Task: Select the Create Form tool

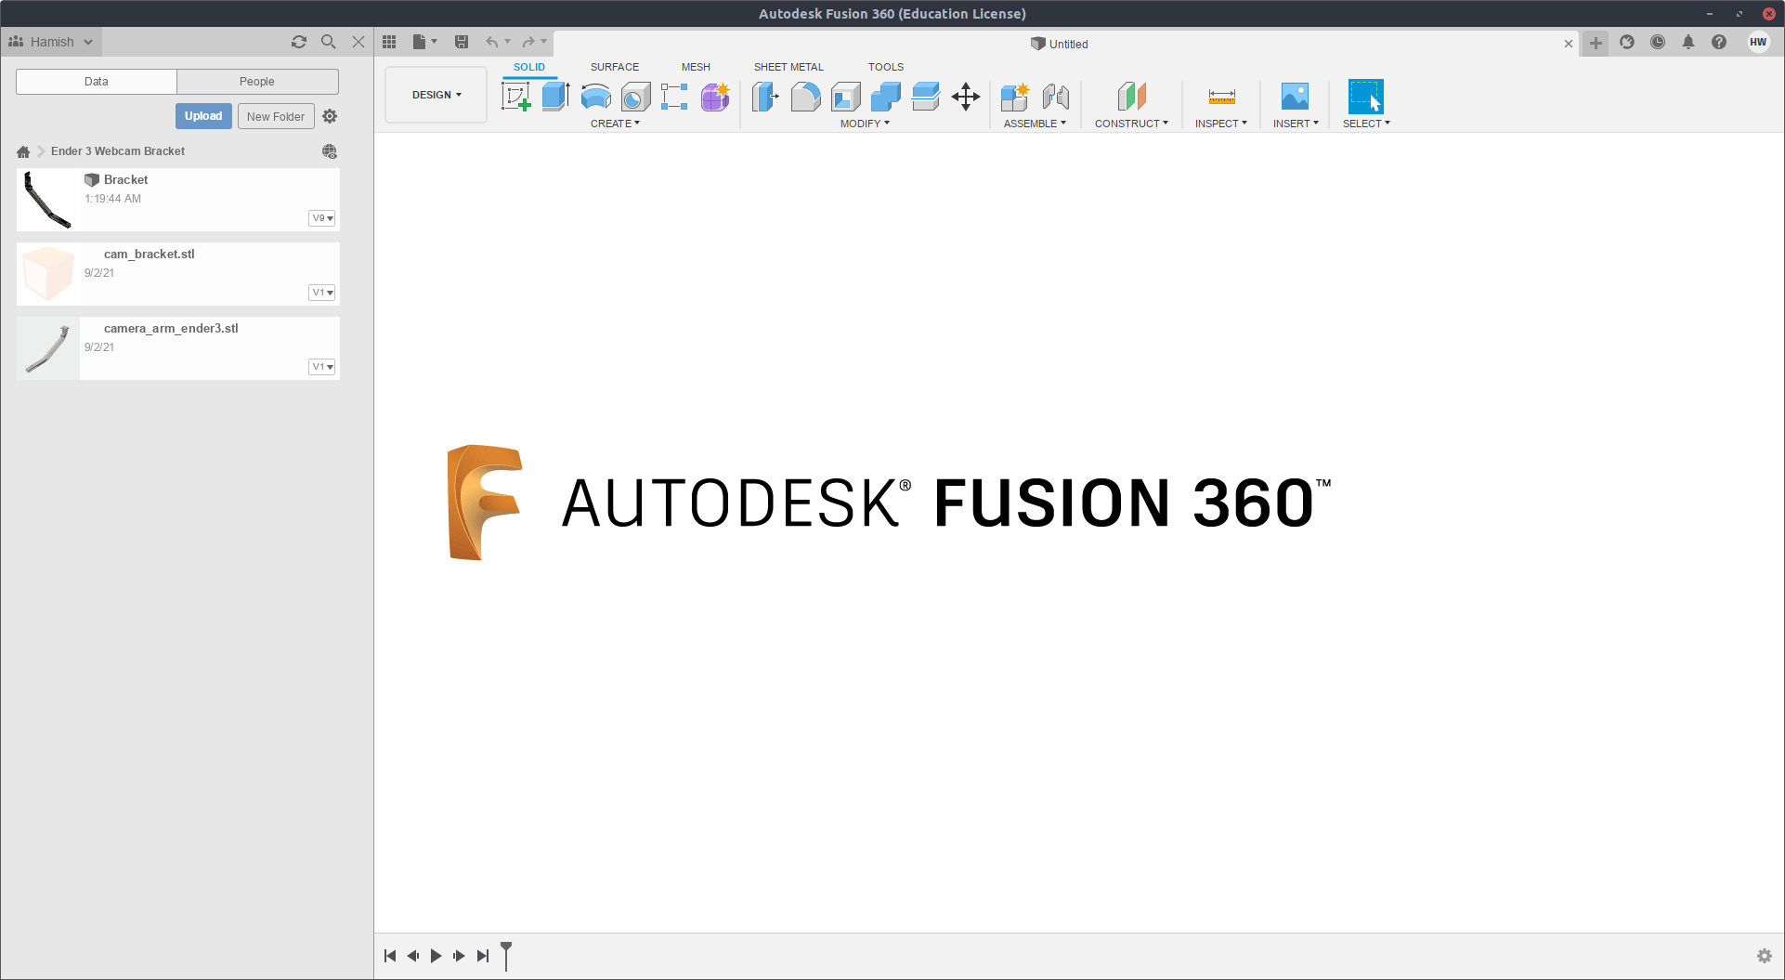Action: click(x=715, y=97)
